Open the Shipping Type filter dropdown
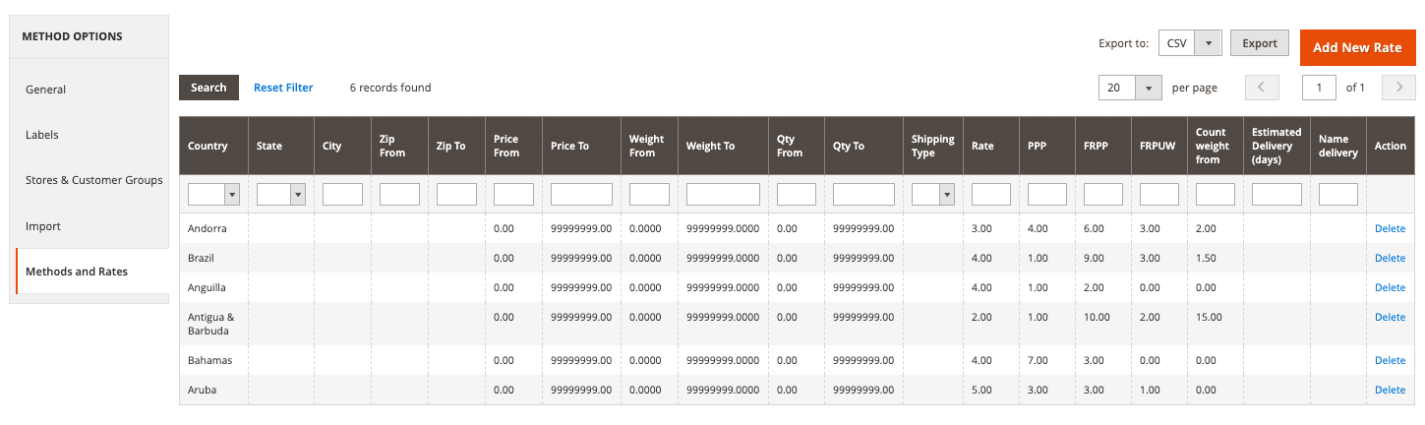This screenshot has height=425, width=1425. pos(932,195)
